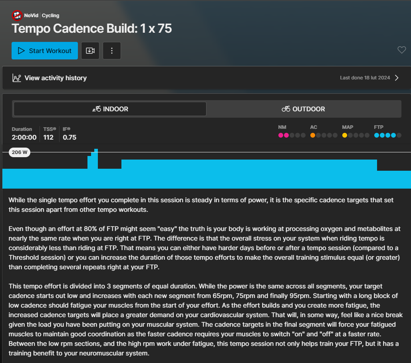This screenshot has width=411, height=363.
Task: Switch to the OUTDOOR tab
Action: [x=304, y=109]
